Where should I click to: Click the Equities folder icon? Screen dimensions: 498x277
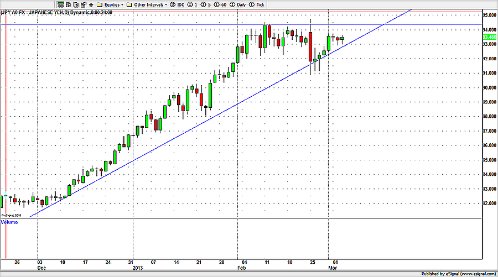coord(100,4)
